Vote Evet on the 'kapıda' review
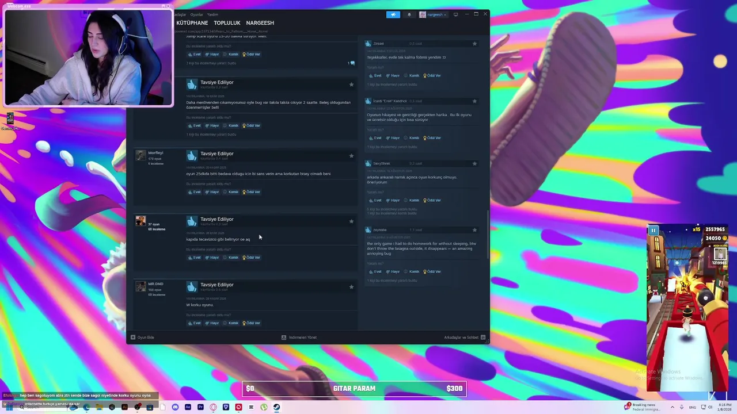The height and width of the screenshot is (414, 737). point(194,258)
